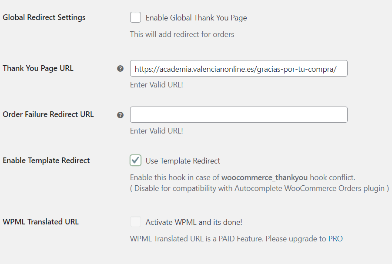Open help tooltip for Order Failure Redirect URL
Image resolution: width=392 pixels, height=264 pixels.
(x=120, y=115)
